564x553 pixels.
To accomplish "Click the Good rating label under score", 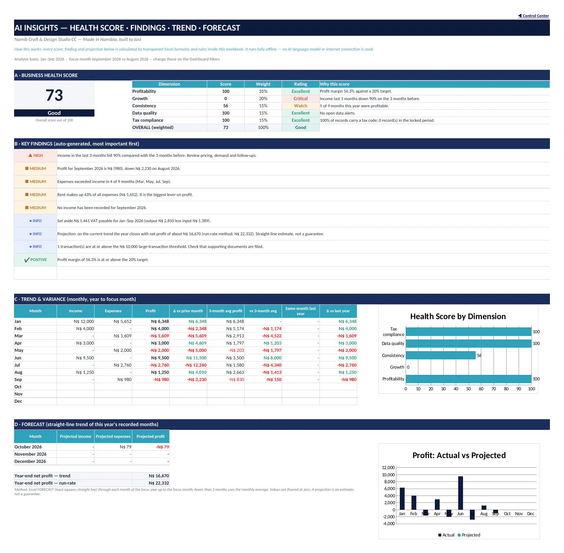I will click(54, 113).
